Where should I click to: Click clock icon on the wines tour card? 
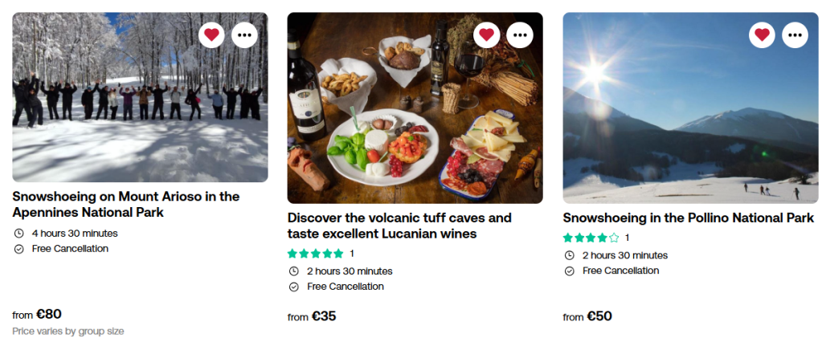point(294,271)
